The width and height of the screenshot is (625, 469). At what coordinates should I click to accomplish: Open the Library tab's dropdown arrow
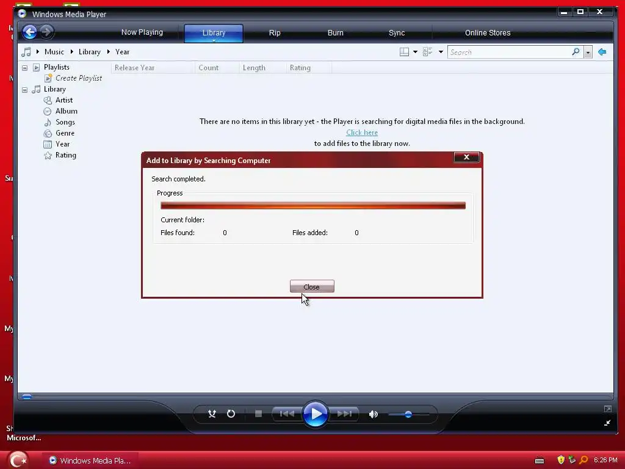(214, 40)
